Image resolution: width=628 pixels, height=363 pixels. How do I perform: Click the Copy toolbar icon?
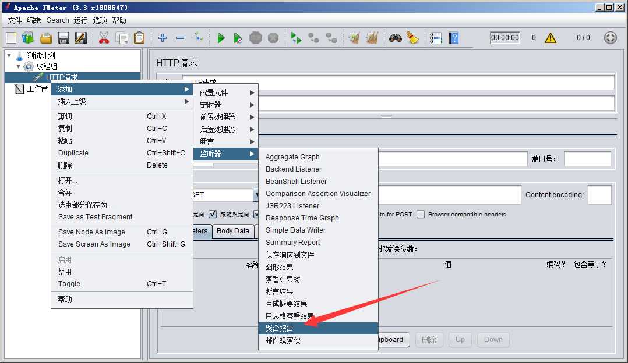click(122, 38)
